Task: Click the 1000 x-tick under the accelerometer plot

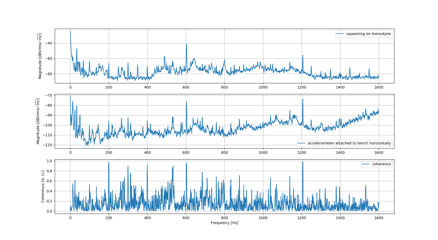Action: [x=263, y=153]
